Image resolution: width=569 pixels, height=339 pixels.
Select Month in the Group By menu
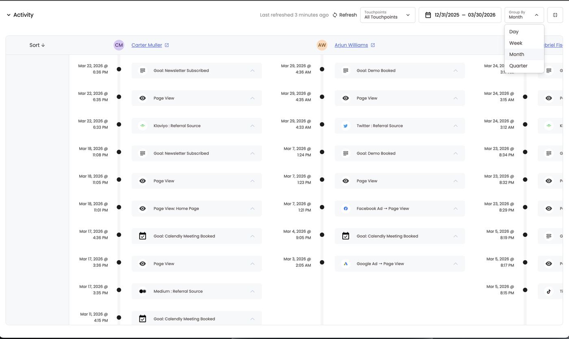(524, 54)
